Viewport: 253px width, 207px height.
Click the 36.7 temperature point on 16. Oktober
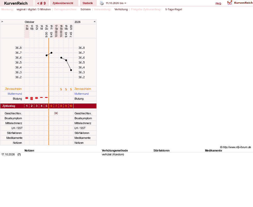tap(52, 53)
